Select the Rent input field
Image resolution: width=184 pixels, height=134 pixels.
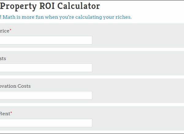coord(46,123)
